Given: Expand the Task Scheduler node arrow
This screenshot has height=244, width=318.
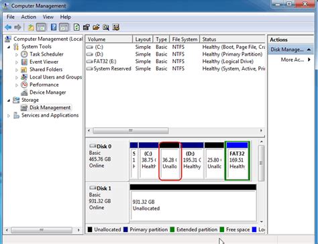Looking at the screenshot, I should pyautogui.click(x=17, y=54).
